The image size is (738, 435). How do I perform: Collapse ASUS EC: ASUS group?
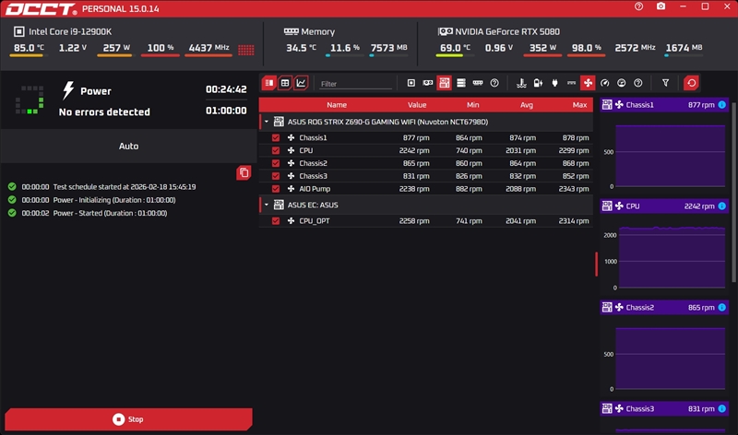pos(267,205)
